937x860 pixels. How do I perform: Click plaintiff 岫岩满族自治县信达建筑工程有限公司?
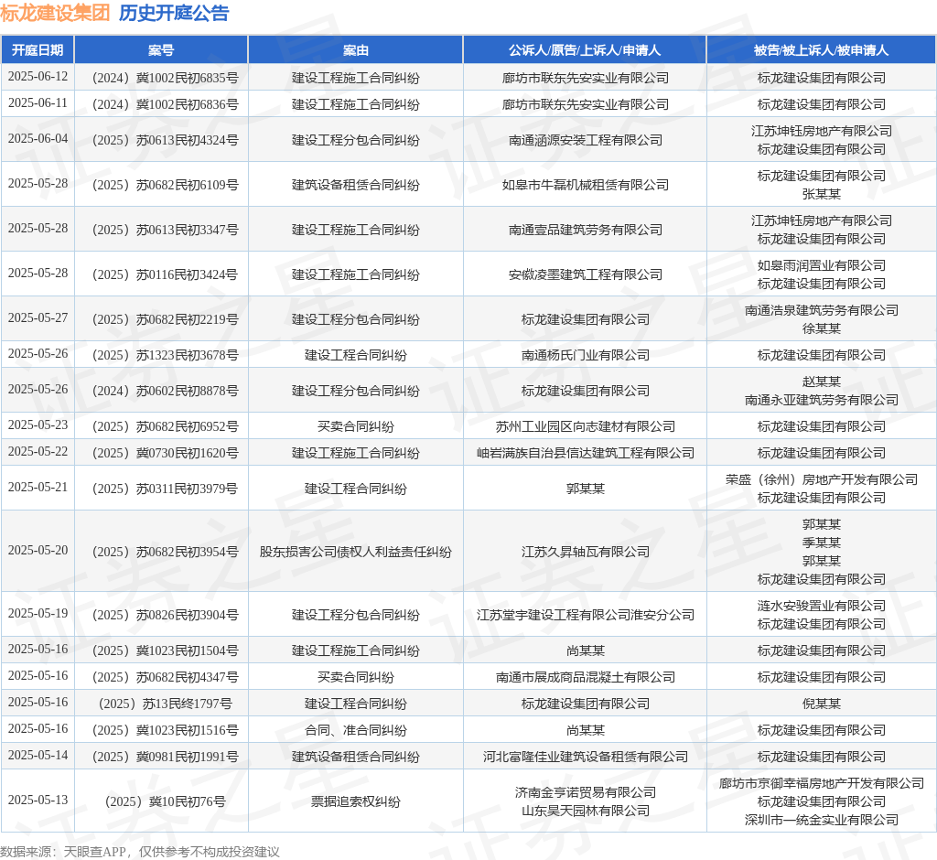[x=585, y=453]
